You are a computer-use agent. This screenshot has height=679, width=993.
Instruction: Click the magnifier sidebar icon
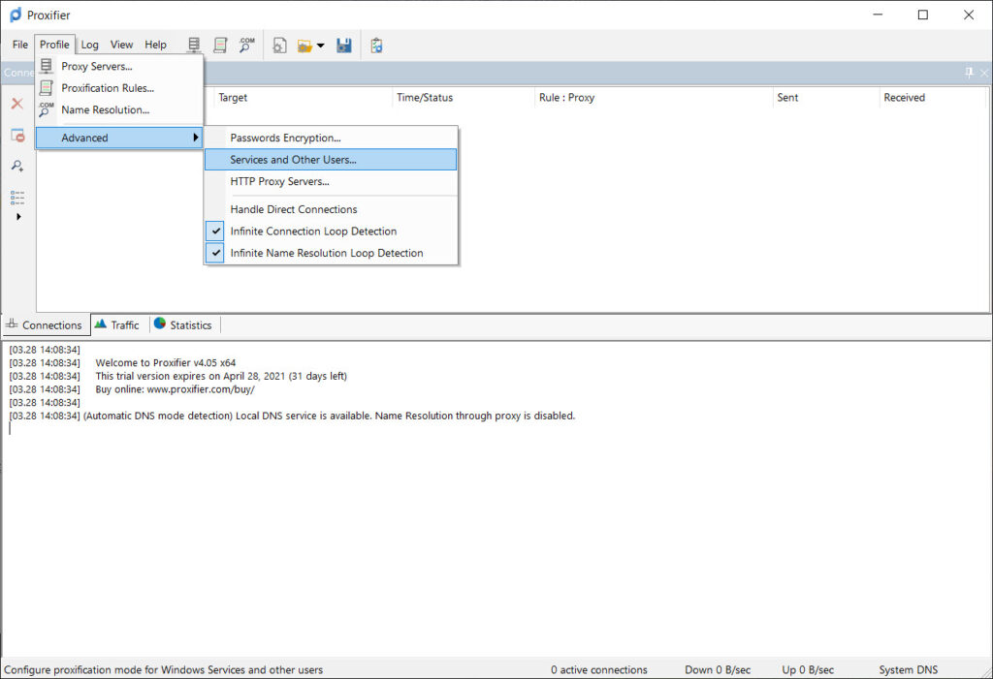click(x=17, y=166)
